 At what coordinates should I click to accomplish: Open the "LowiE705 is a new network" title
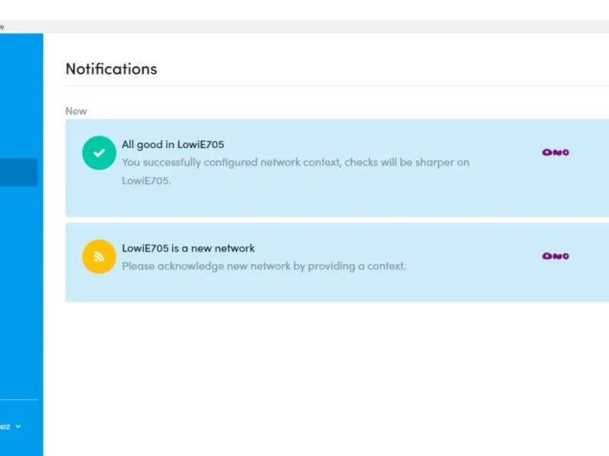pyautogui.click(x=188, y=249)
